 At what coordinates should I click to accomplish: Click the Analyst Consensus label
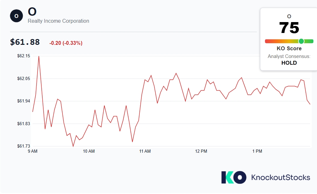click(x=289, y=56)
